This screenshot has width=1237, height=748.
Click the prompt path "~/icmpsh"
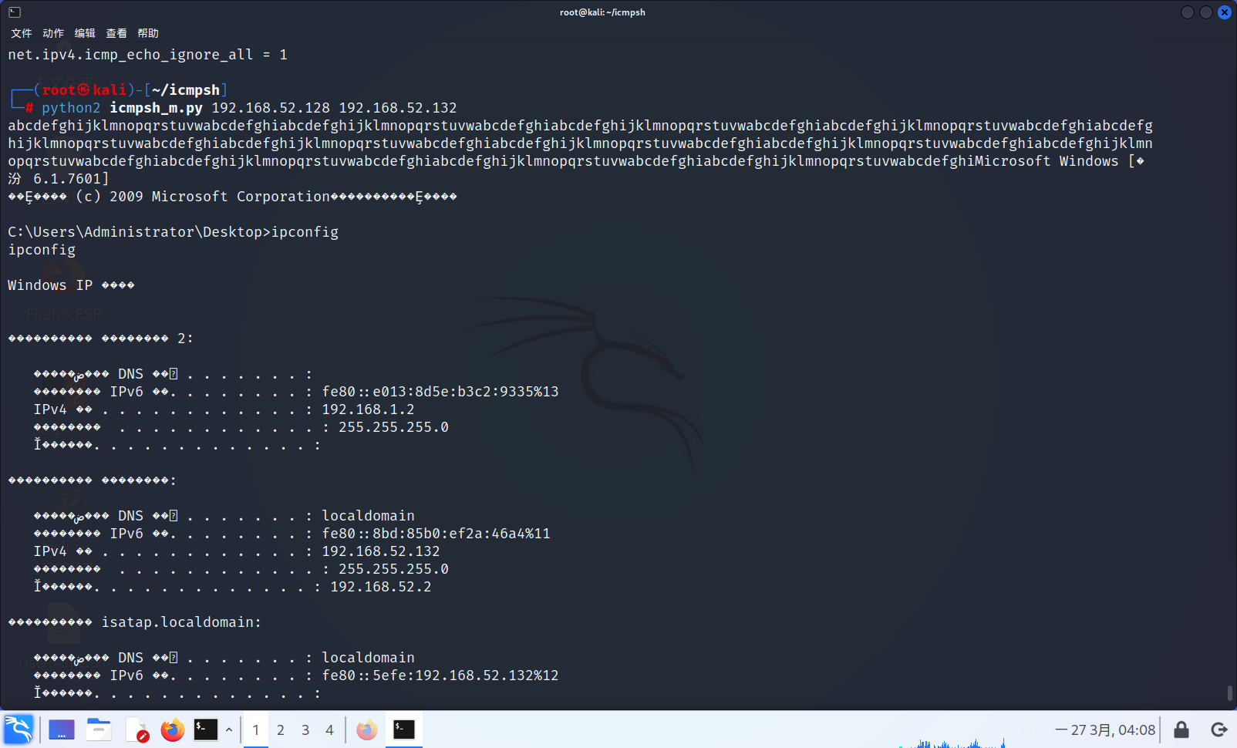tap(186, 90)
